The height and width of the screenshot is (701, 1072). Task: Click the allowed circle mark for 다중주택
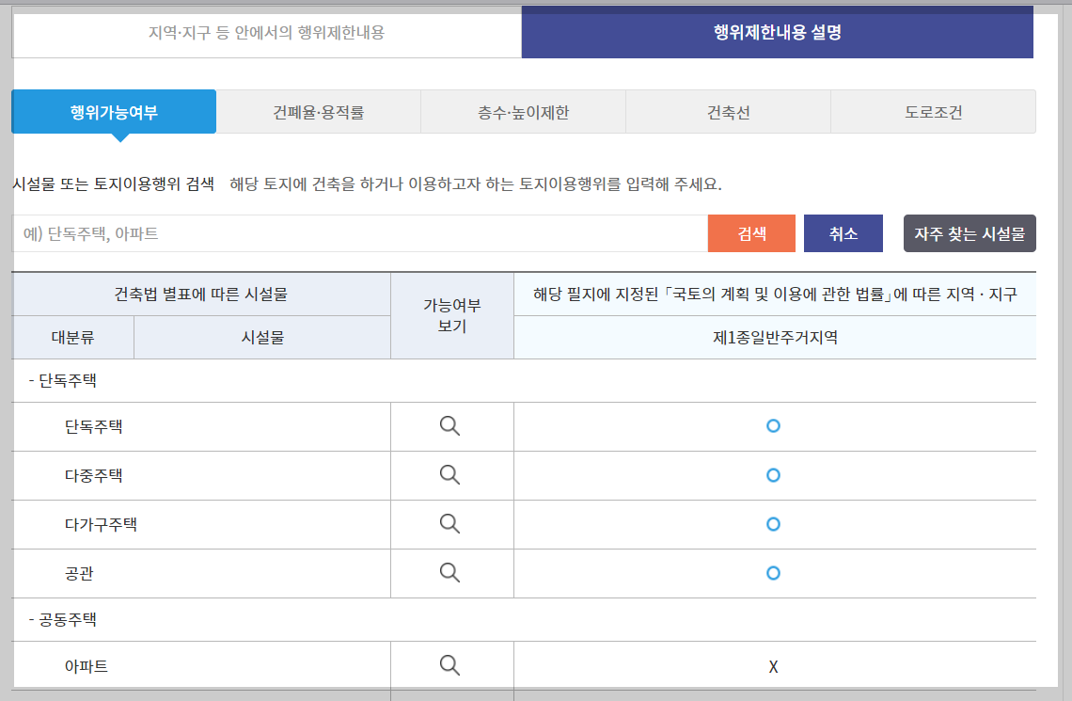[773, 474]
